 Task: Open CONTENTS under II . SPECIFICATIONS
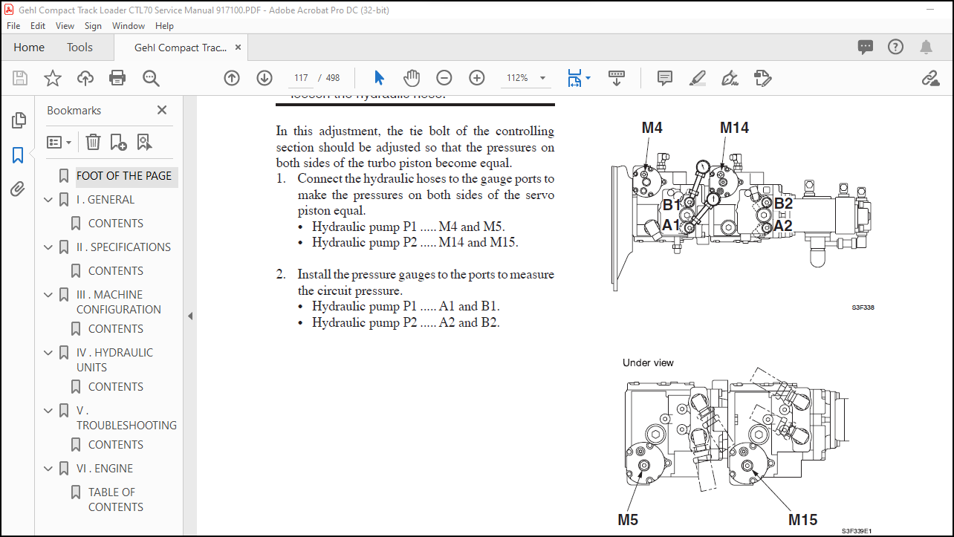pos(116,271)
